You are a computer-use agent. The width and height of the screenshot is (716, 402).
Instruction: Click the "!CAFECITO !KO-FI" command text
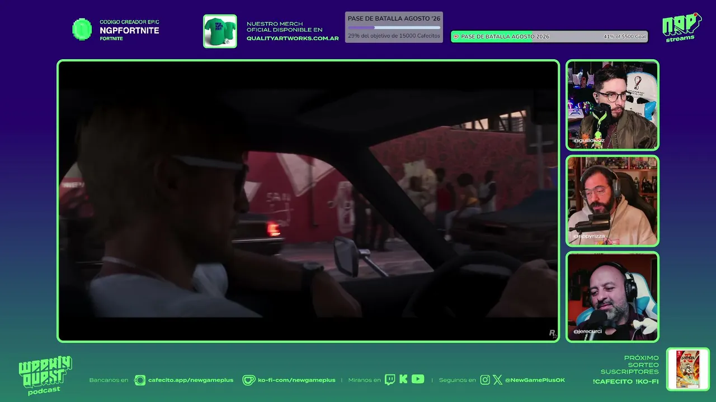tap(625, 382)
